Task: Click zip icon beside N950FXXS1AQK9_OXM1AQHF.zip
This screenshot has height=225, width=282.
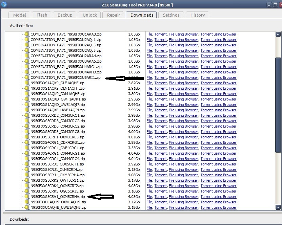Action: coord(27,94)
